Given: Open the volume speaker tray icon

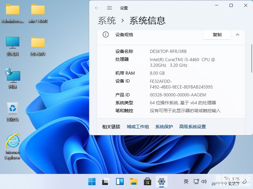Looking at the screenshot, I should pyautogui.click(x=204, y=181).
